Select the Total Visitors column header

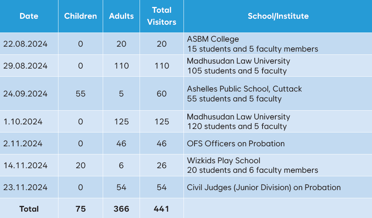[x=162, y=16]
